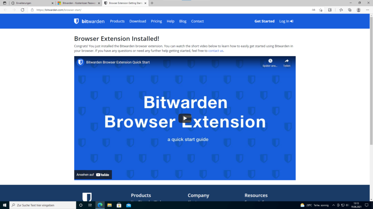Go to the Pricing page

click(x=156, y=21)
